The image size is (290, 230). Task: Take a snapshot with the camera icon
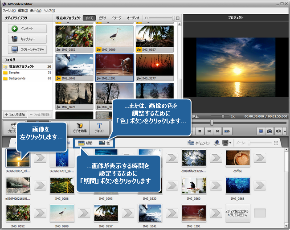tap(270, 131)
